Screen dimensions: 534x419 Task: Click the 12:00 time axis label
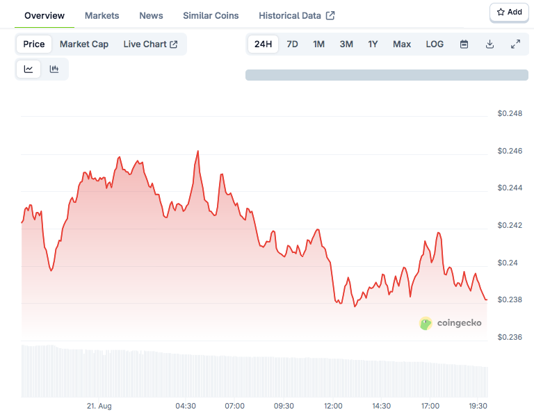point(333,406)
